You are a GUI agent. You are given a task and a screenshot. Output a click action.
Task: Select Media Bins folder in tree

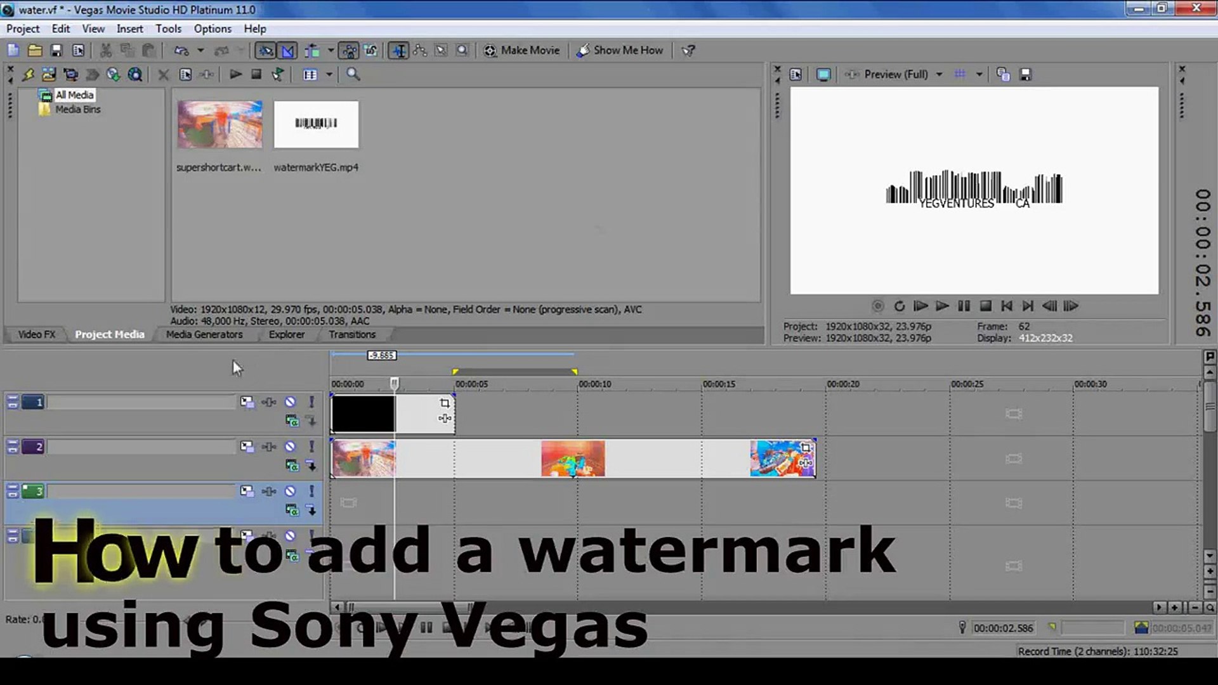click(77, 109)
